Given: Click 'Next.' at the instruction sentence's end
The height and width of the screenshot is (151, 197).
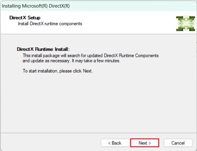Looking at the screenshot, I should pos(88,71).
